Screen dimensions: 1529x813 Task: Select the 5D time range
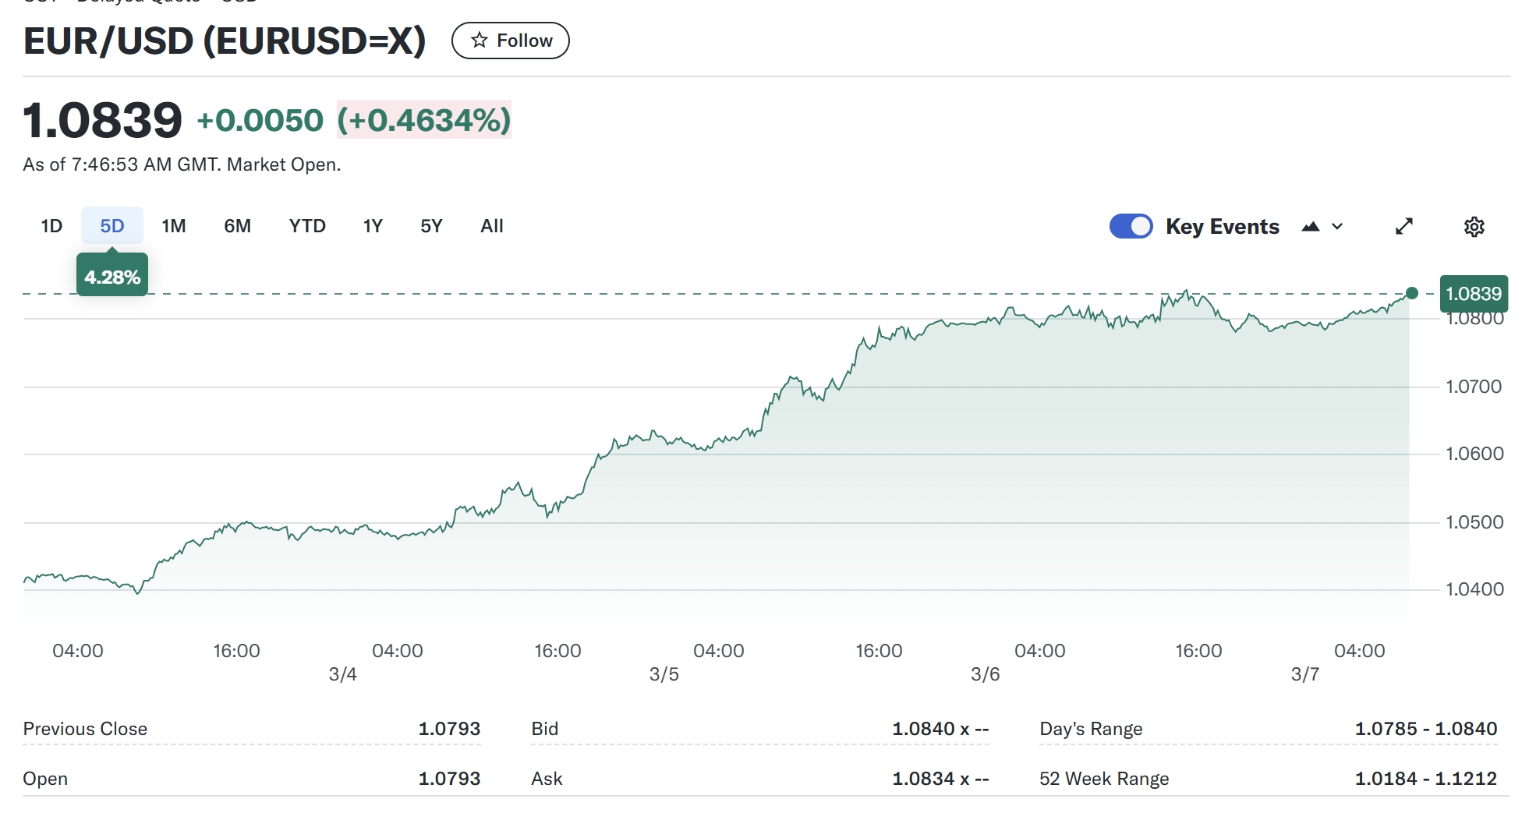click(112, 226)
